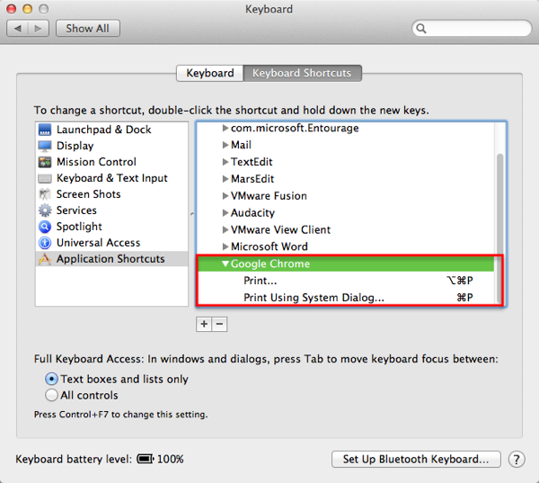
Task: Select Print Using System Dialog... row
Action: pos(346,298)
